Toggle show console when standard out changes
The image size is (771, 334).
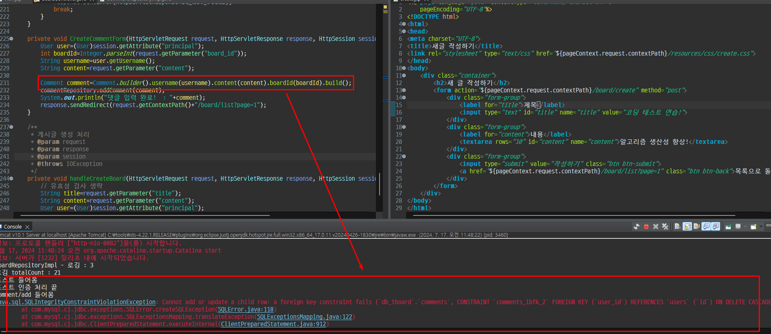706,226
